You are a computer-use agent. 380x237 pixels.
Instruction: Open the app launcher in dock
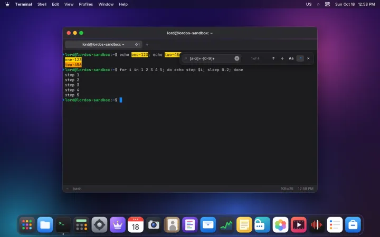tap(27, 225)
